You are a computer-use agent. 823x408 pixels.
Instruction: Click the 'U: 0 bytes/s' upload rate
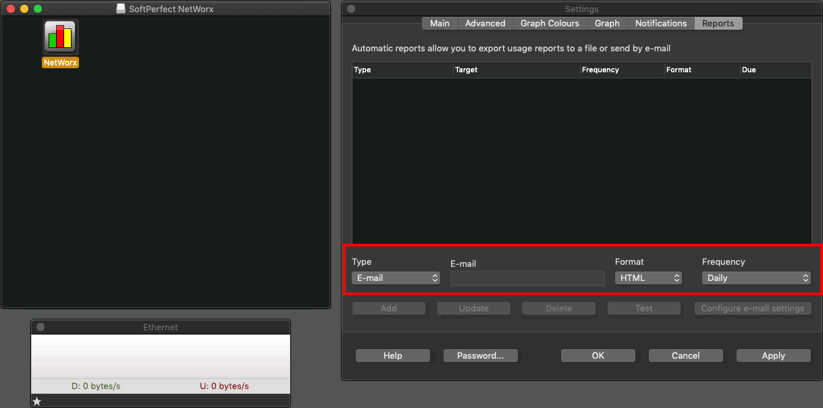pos(224,386)
